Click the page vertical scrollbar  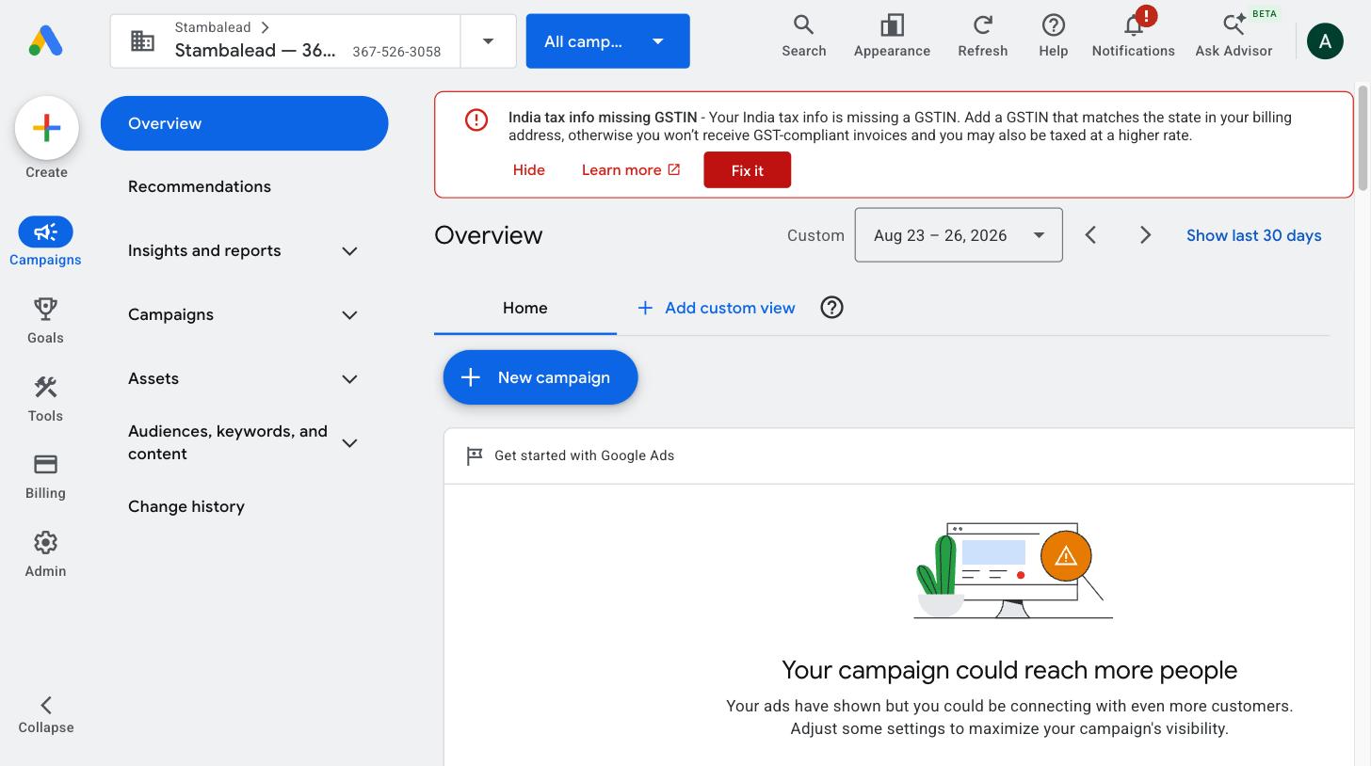1362,139
